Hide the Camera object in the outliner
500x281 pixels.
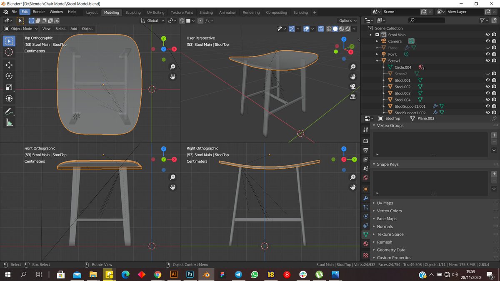pos(487,41)
